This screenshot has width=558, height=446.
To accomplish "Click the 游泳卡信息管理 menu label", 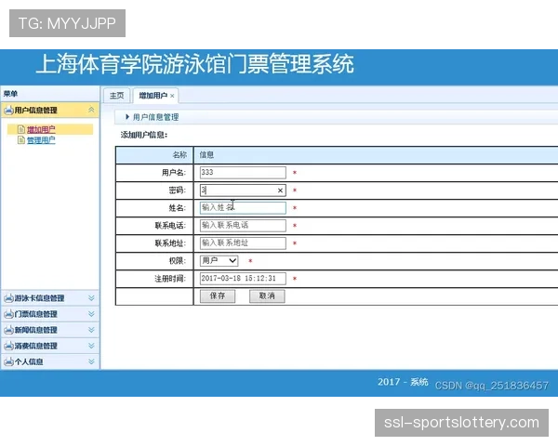I will 39,298.
